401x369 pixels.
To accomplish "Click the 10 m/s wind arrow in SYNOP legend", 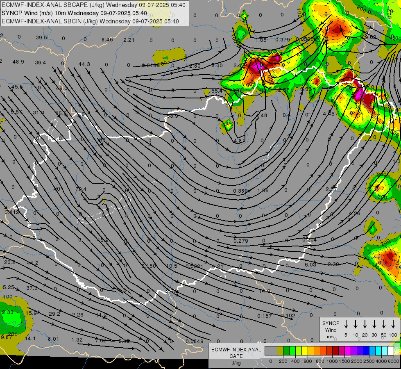I will (x=356, y=324).
